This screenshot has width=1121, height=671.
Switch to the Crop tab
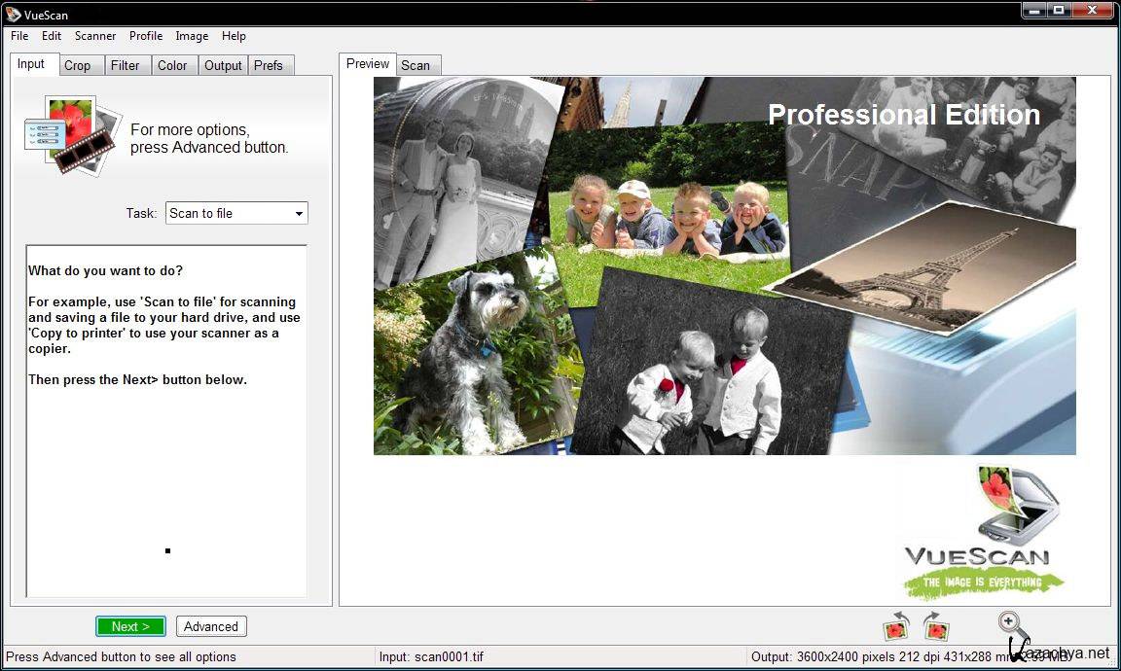click(x=78, y=65)
